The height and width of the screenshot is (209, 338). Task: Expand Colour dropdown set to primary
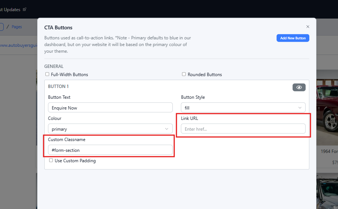click(x=110, y=129)
